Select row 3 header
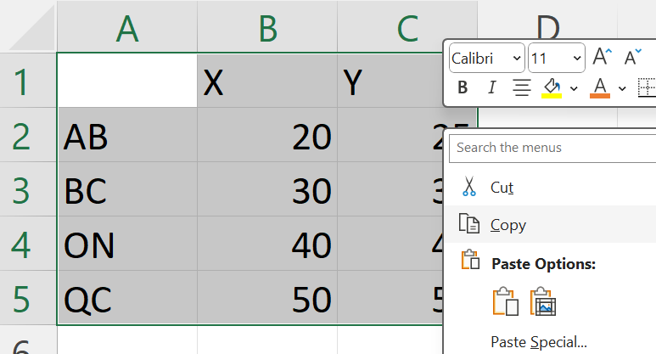This screenshot has height=354, width=656. tap(22, 191)
